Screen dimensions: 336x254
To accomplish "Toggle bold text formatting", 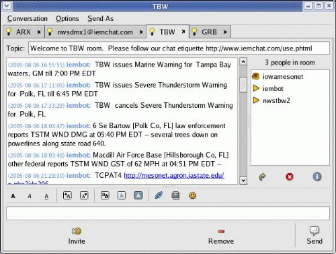I will 13,196.
